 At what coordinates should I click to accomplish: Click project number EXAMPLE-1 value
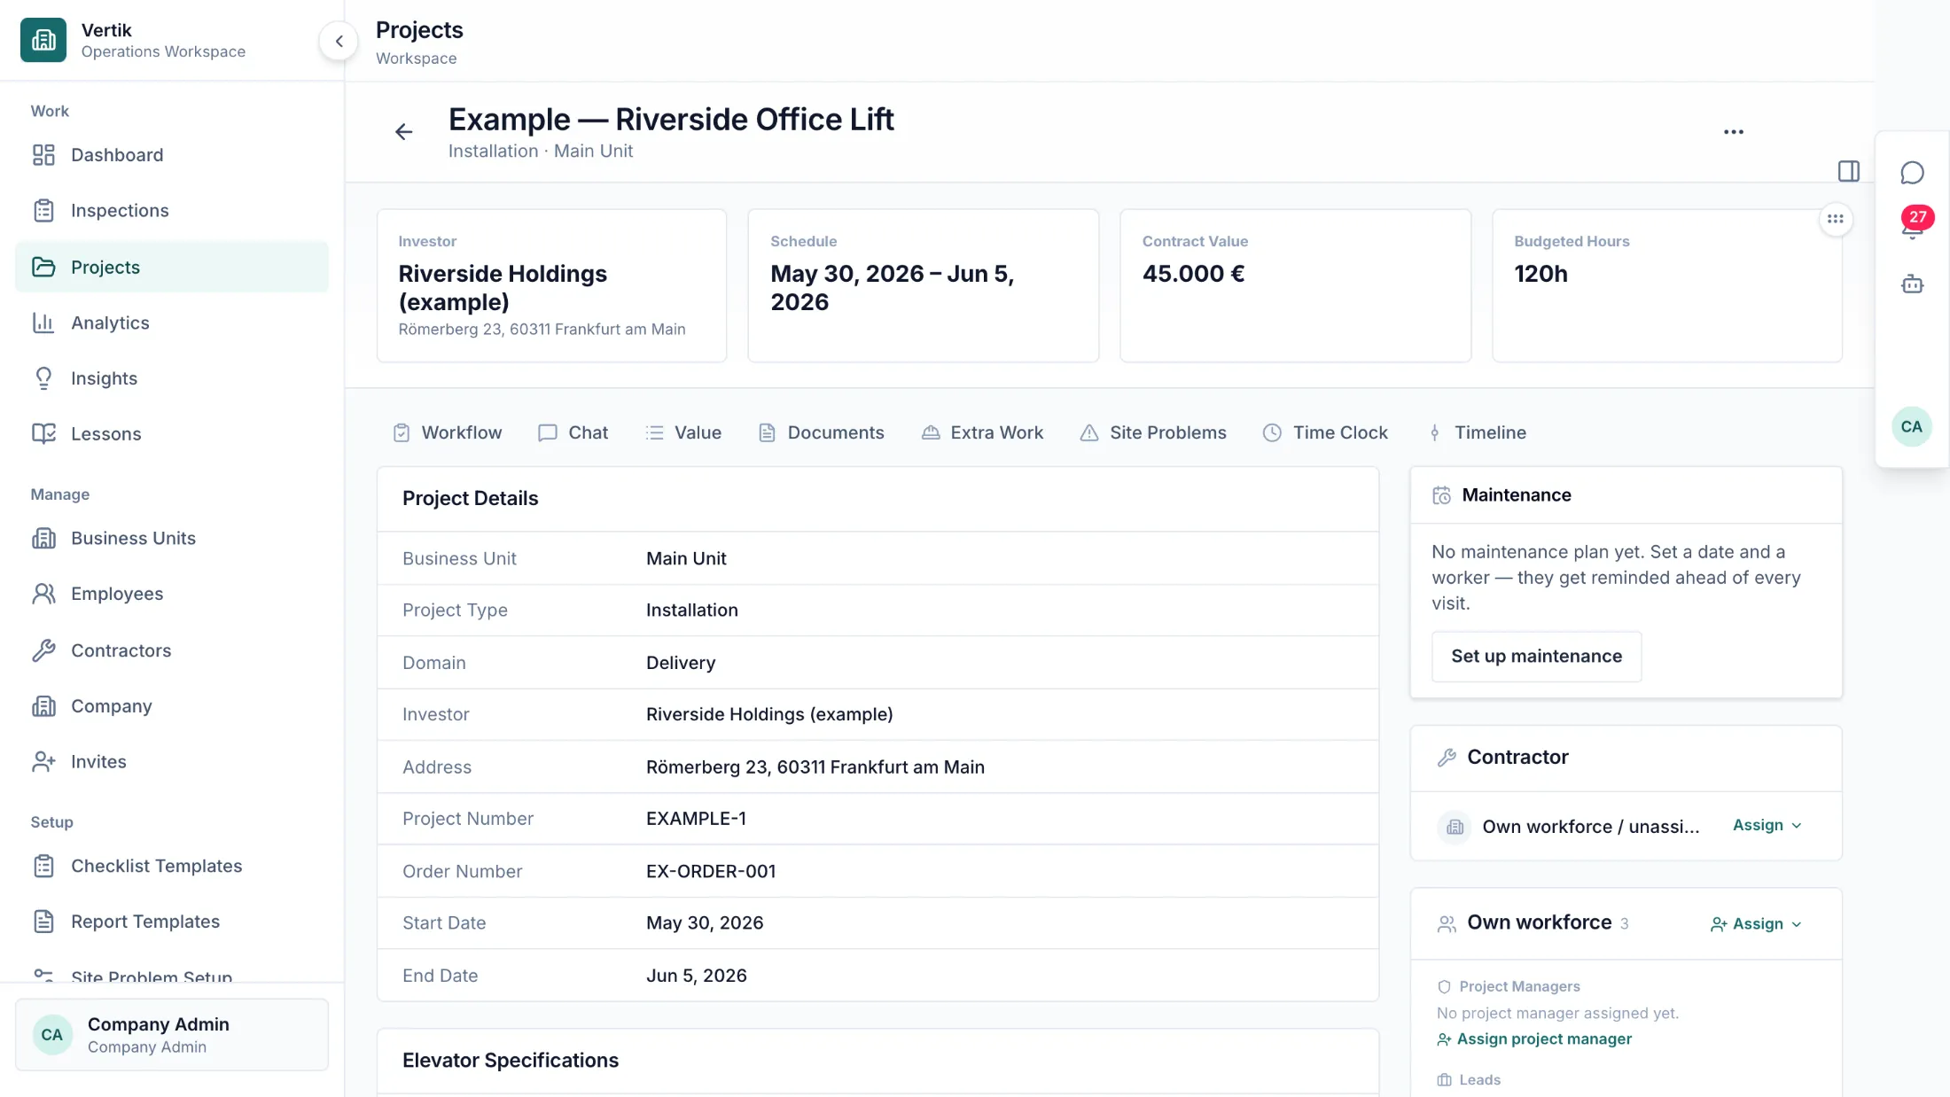click(x=696, y=819)
